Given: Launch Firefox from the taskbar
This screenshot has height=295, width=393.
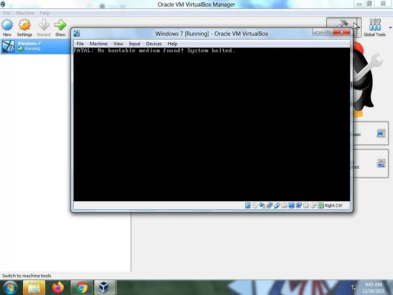Looking at the screenshot, I should pos(58,287).
